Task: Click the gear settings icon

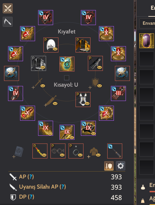Action: (x=121, y=166)
